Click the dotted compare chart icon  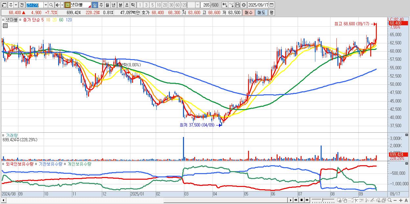350,200
